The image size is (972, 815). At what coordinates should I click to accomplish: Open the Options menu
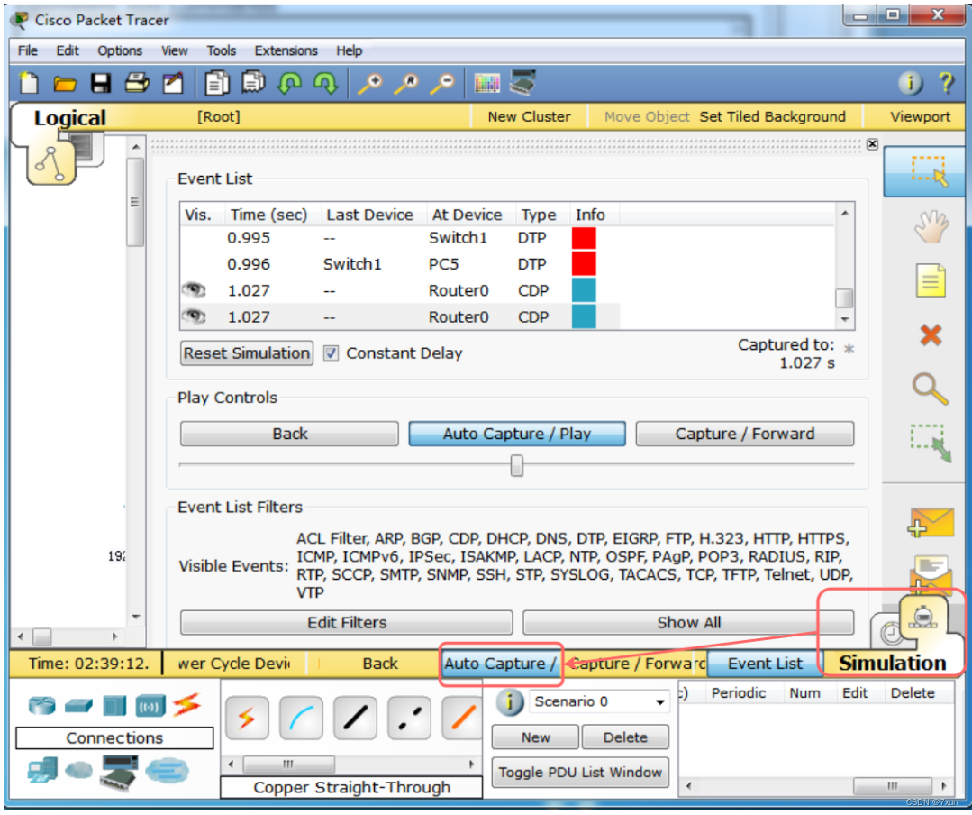click(x=120, y=50)
